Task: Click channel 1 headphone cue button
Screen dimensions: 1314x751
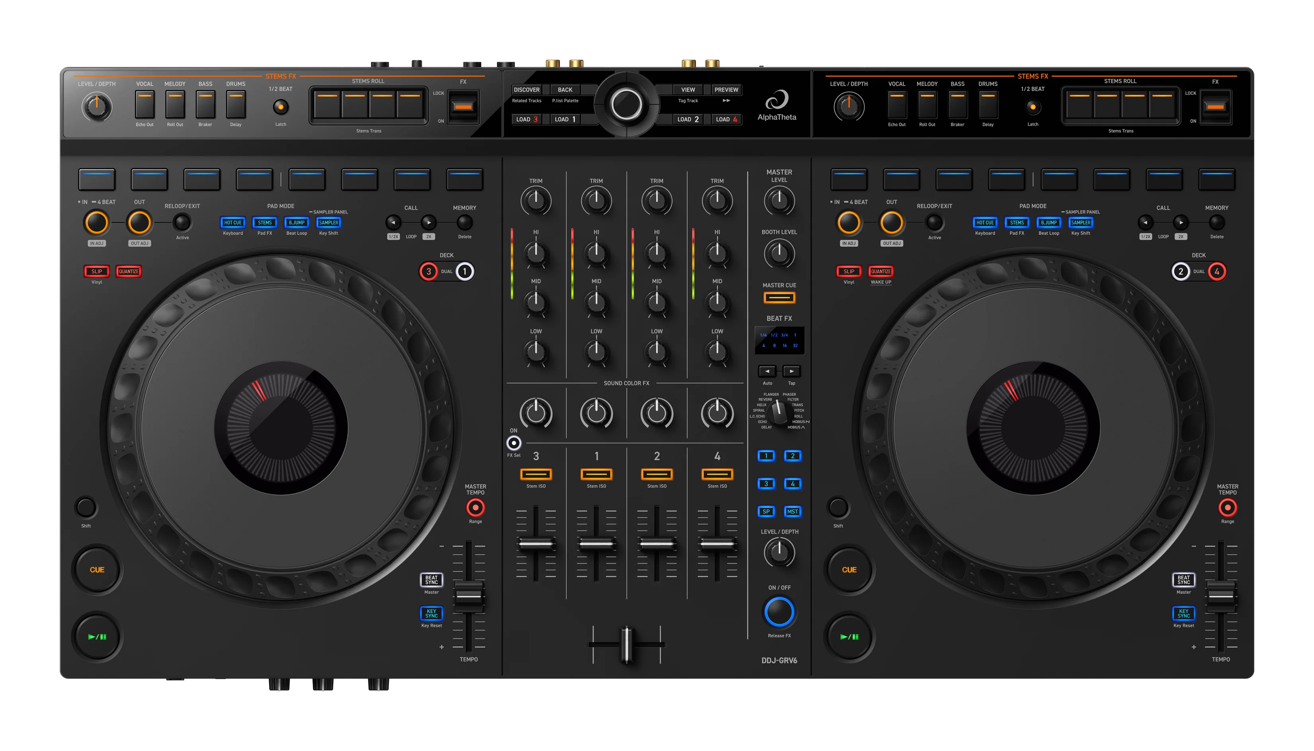Action: (x=596, y=474)
